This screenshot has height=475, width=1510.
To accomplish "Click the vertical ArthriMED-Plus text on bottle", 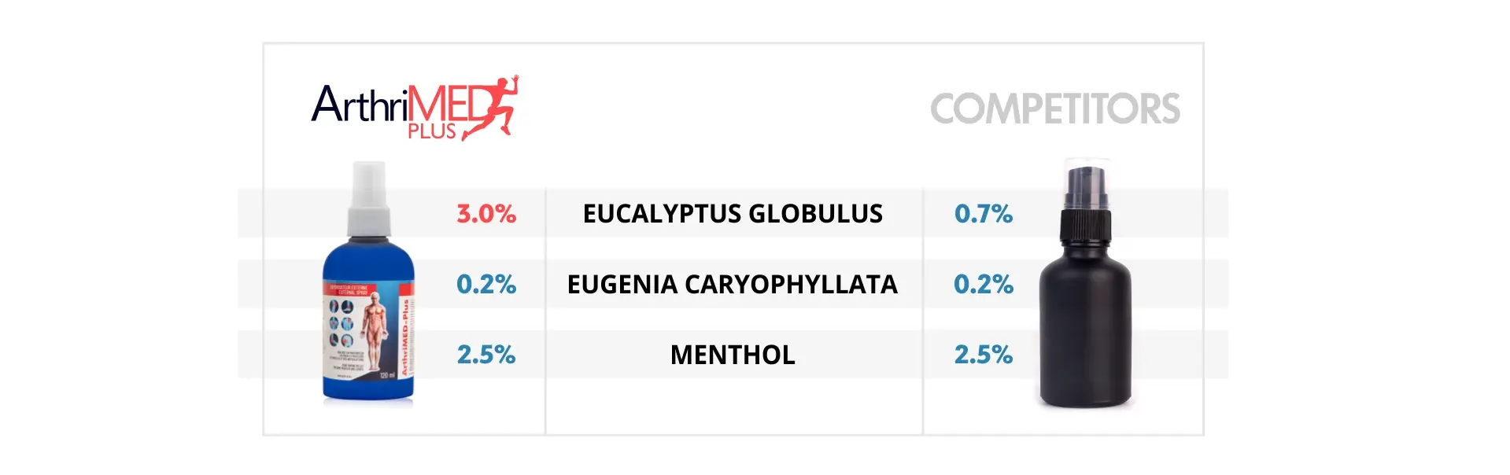I will 406,337.
